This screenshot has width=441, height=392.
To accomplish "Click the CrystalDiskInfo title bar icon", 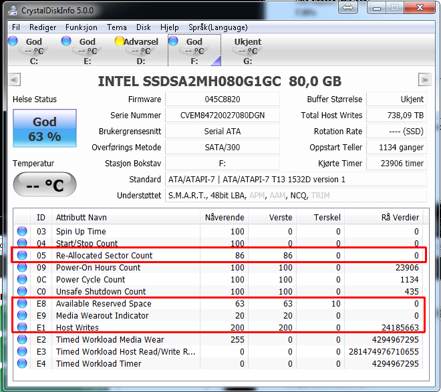I will tap(13, 11).
